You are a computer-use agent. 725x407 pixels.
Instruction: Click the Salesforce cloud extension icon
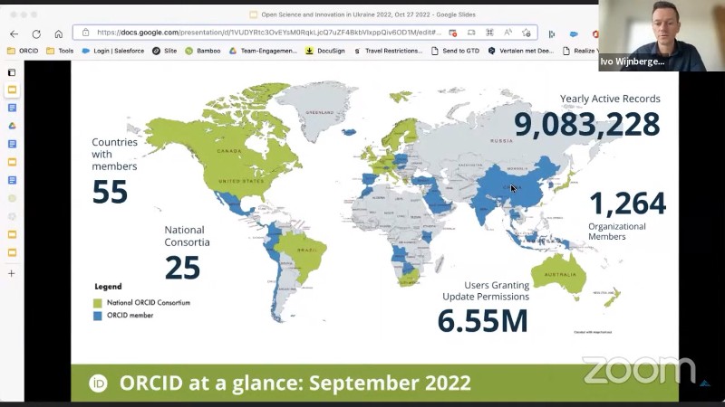(x=574, y=33)
